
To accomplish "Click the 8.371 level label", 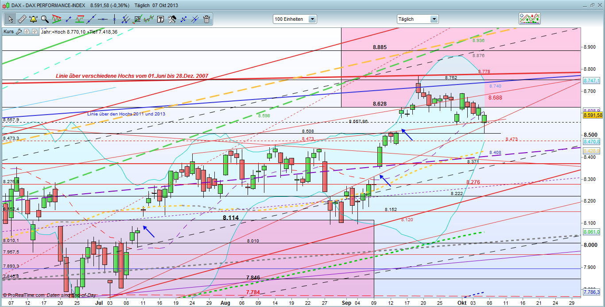I will click(x=473, y=162).
